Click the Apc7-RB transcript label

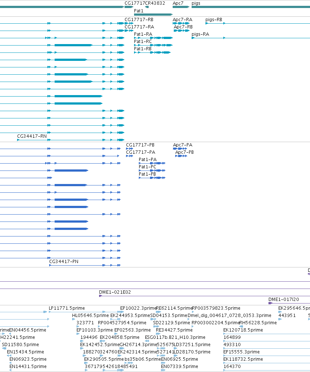pos(183,27)
